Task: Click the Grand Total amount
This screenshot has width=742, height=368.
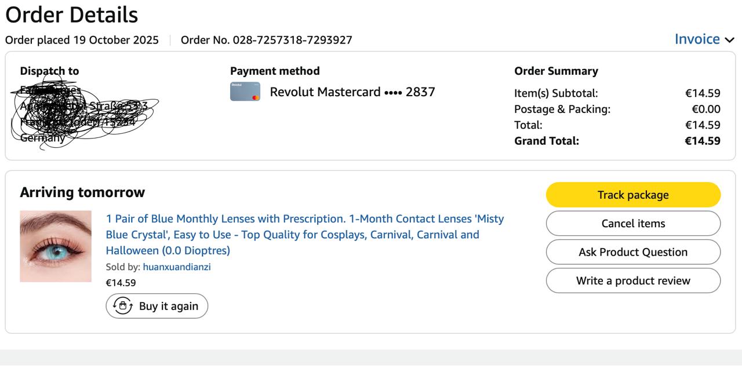Action: 702,141
